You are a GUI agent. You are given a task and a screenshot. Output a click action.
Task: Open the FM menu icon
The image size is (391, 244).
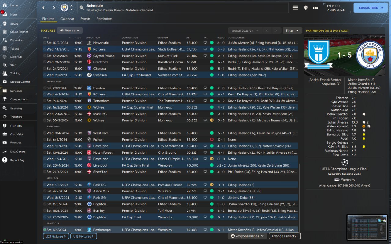[316, 8]
